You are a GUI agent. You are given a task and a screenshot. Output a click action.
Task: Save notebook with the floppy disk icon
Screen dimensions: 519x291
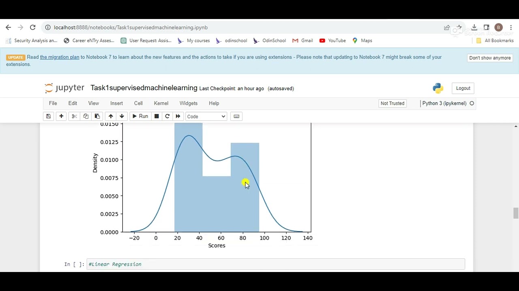[48, 116]
